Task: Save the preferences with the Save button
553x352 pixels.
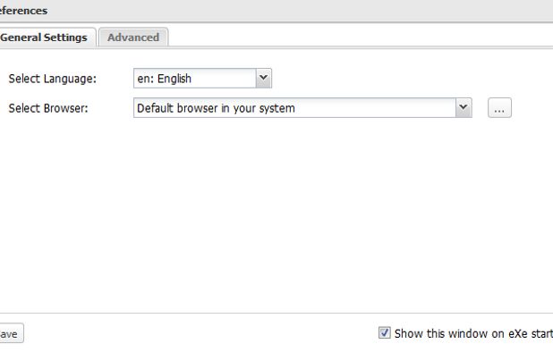Action: click(10, 333)
